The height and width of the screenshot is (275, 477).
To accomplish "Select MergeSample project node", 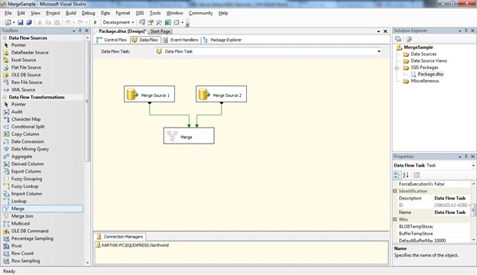I will pyautogui.click(x=418, y=47).
